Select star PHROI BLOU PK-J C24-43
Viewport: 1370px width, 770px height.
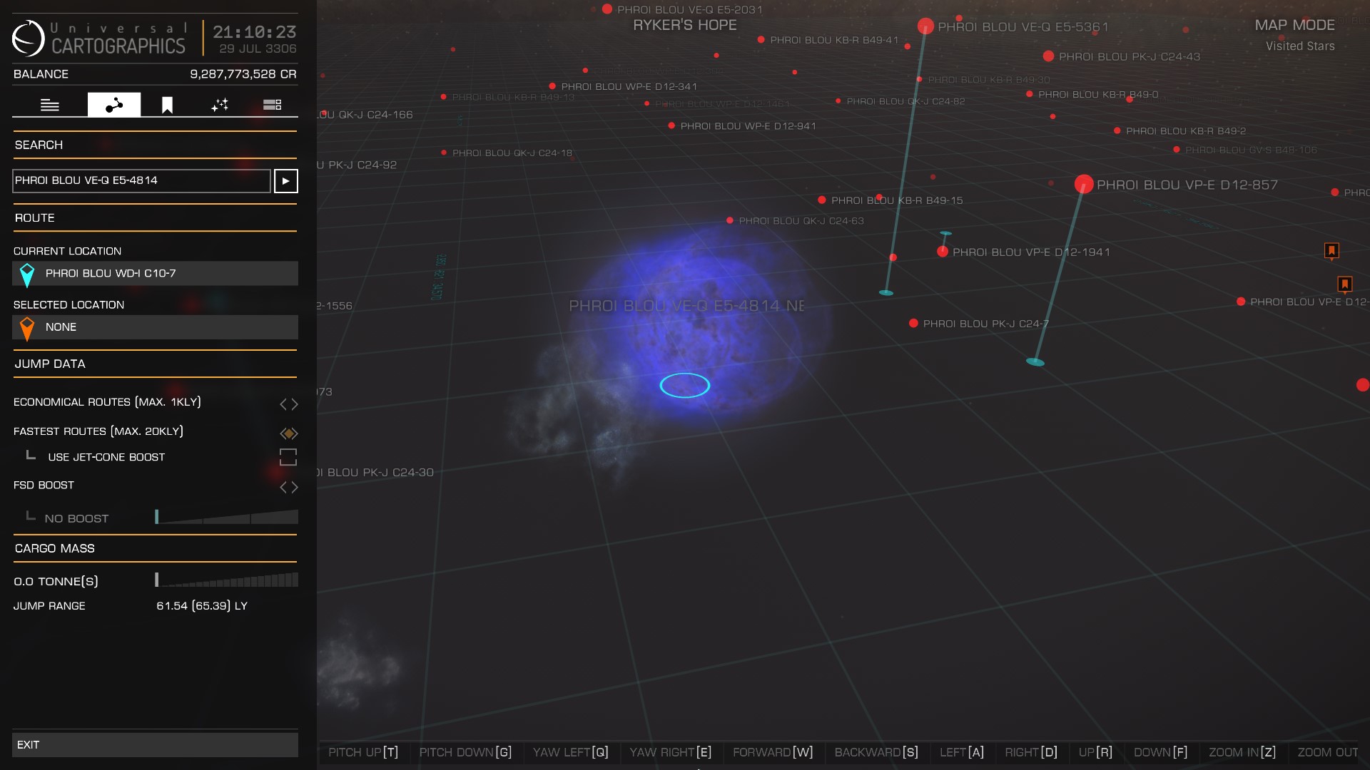pos(1048,56)
